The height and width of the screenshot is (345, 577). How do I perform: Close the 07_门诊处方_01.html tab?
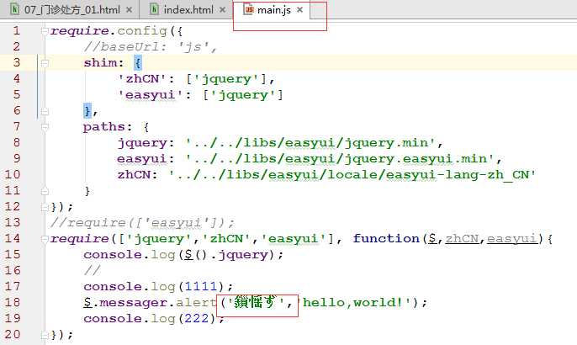pyautogui.click(x=129, y=10)
